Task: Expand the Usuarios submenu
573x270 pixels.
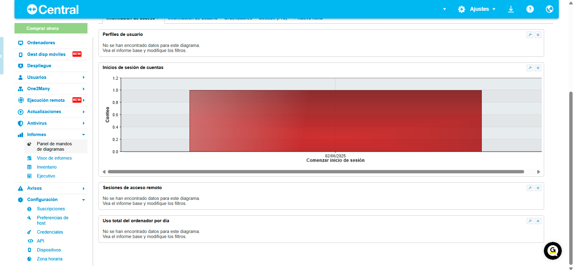Action: 83,77
